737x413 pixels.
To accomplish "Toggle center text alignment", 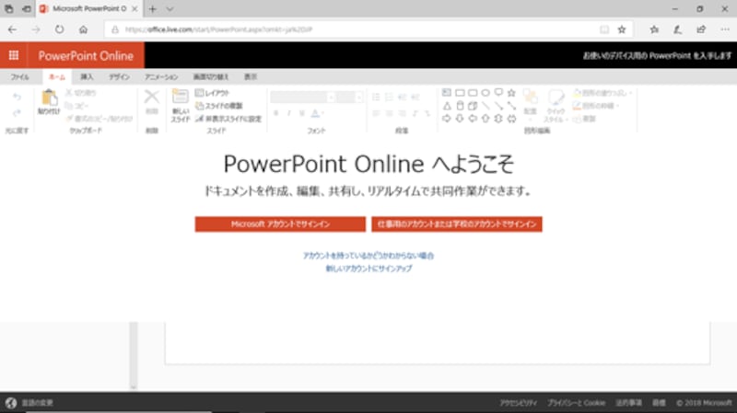I will pos(389,113).
